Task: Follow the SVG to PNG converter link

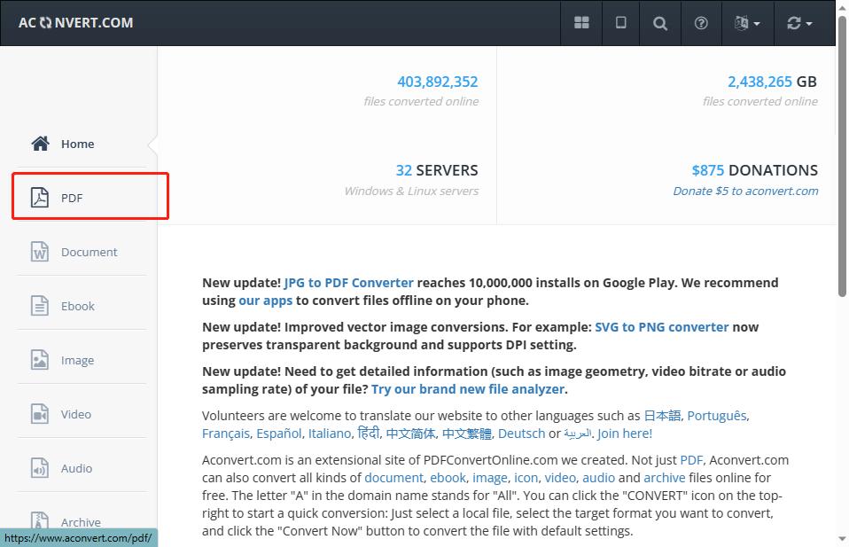Action: (x=661, y=327)
